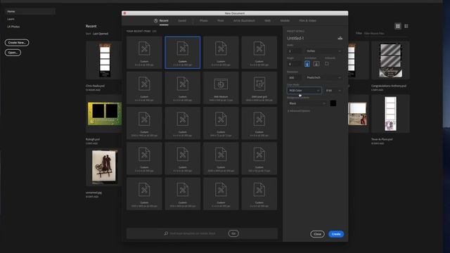Screen dimensions: 450x253
Task: Switch to the Saved tab
Action: 182,20
